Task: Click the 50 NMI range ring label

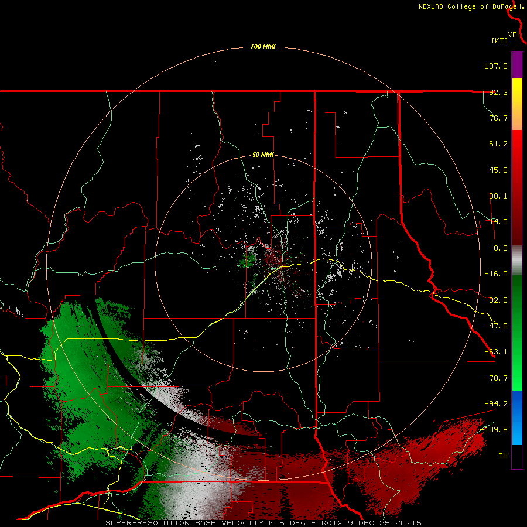Action: [263, 155]
